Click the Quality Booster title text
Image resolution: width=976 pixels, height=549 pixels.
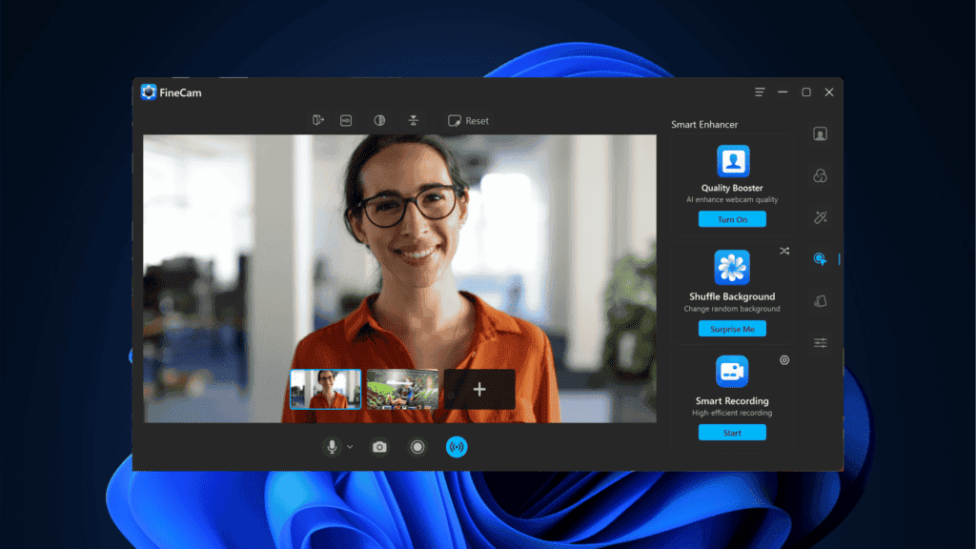point(732,188)
